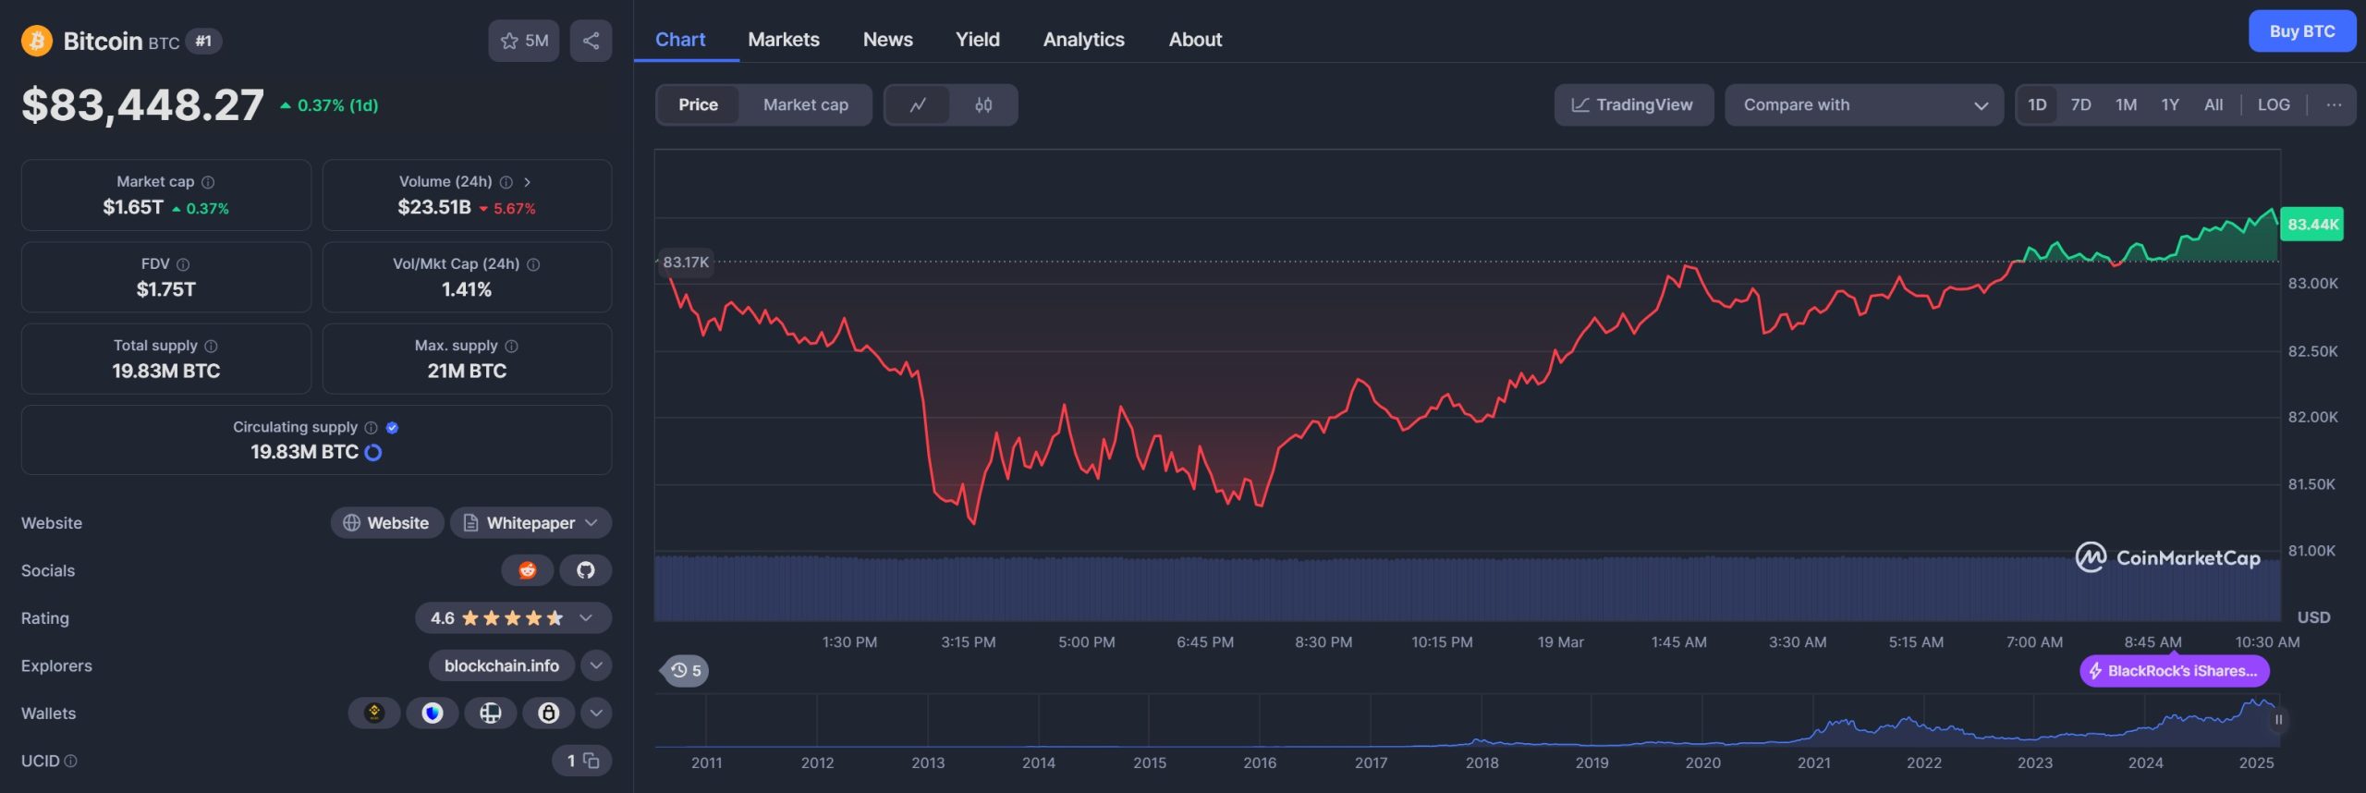This screenshot has width=2366, height=793.
Task: Click the Buy BTC button
Action: (x=2301, y=31)
